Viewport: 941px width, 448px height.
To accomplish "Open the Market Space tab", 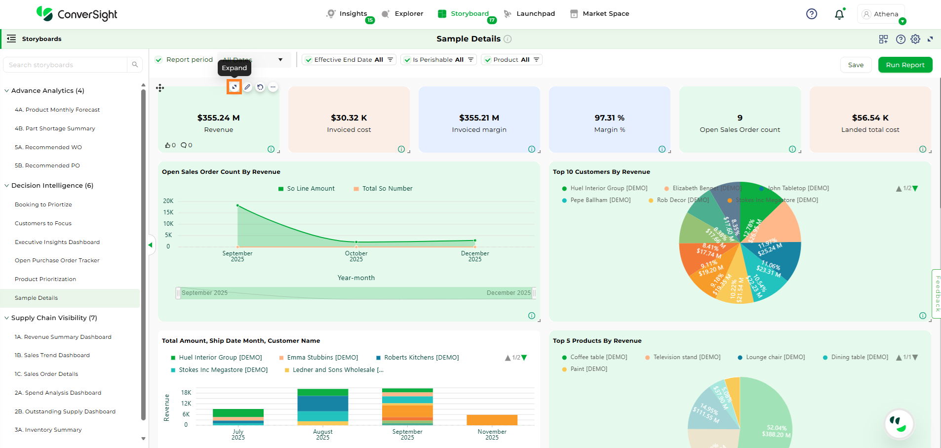I will pyautogui.click(x=599, y=14).
